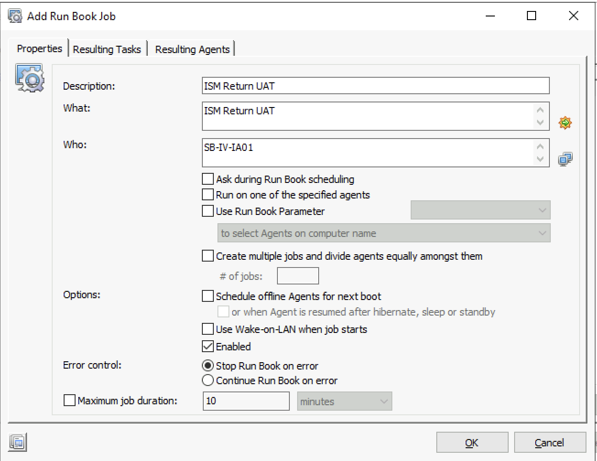This screenshot has width=597, height=461.
Task: Open the Run Book Parameter dropdown
Action: (481, 210)
